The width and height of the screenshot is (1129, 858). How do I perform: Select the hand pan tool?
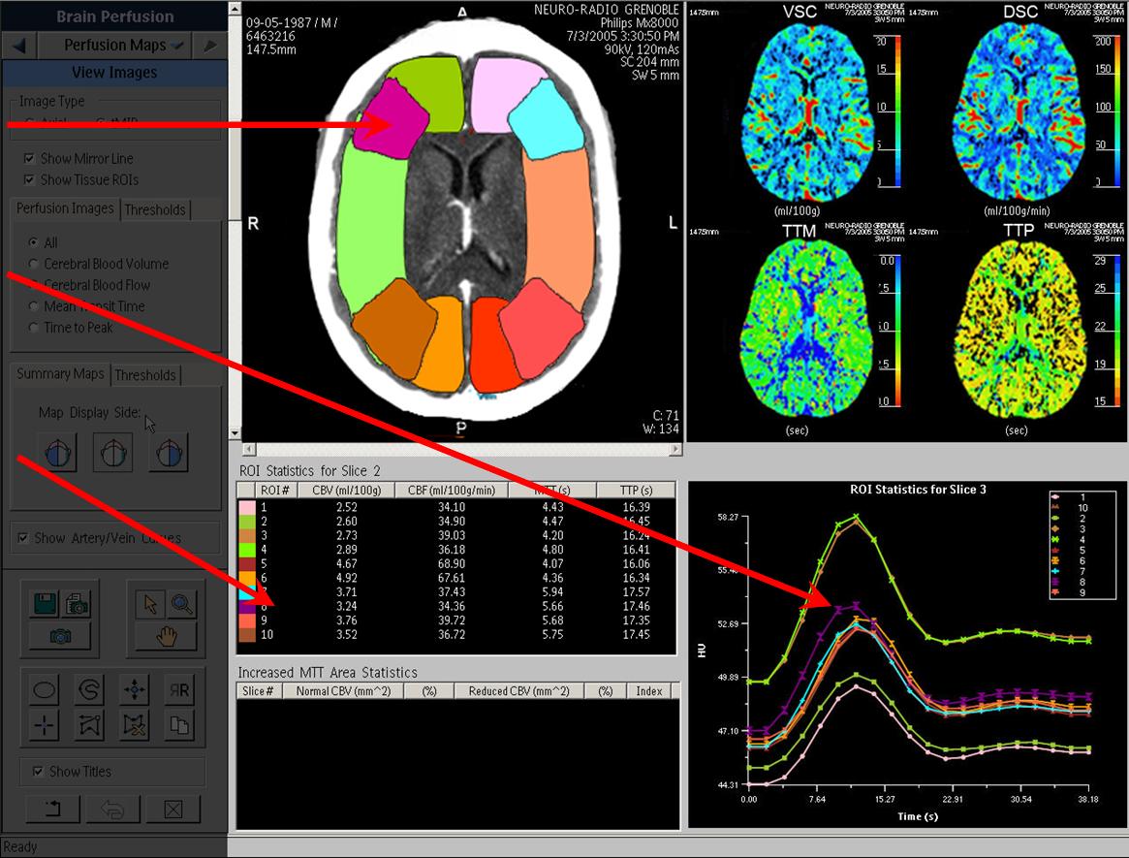click(167, 636)
